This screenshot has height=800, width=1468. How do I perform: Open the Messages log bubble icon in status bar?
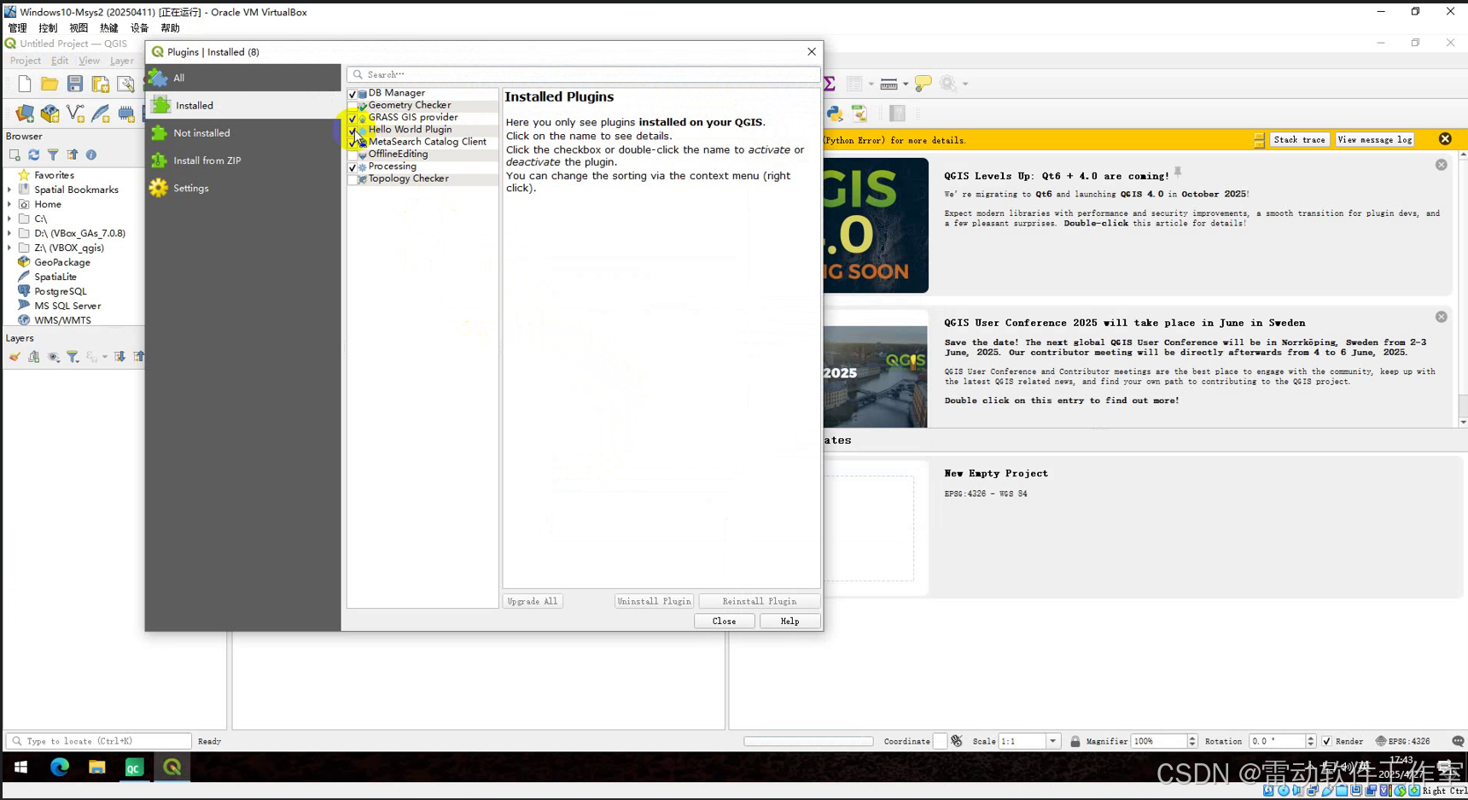pos(1458,741)
